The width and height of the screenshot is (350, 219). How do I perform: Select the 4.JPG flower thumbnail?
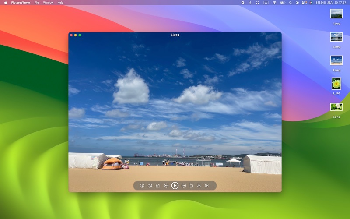336,83
